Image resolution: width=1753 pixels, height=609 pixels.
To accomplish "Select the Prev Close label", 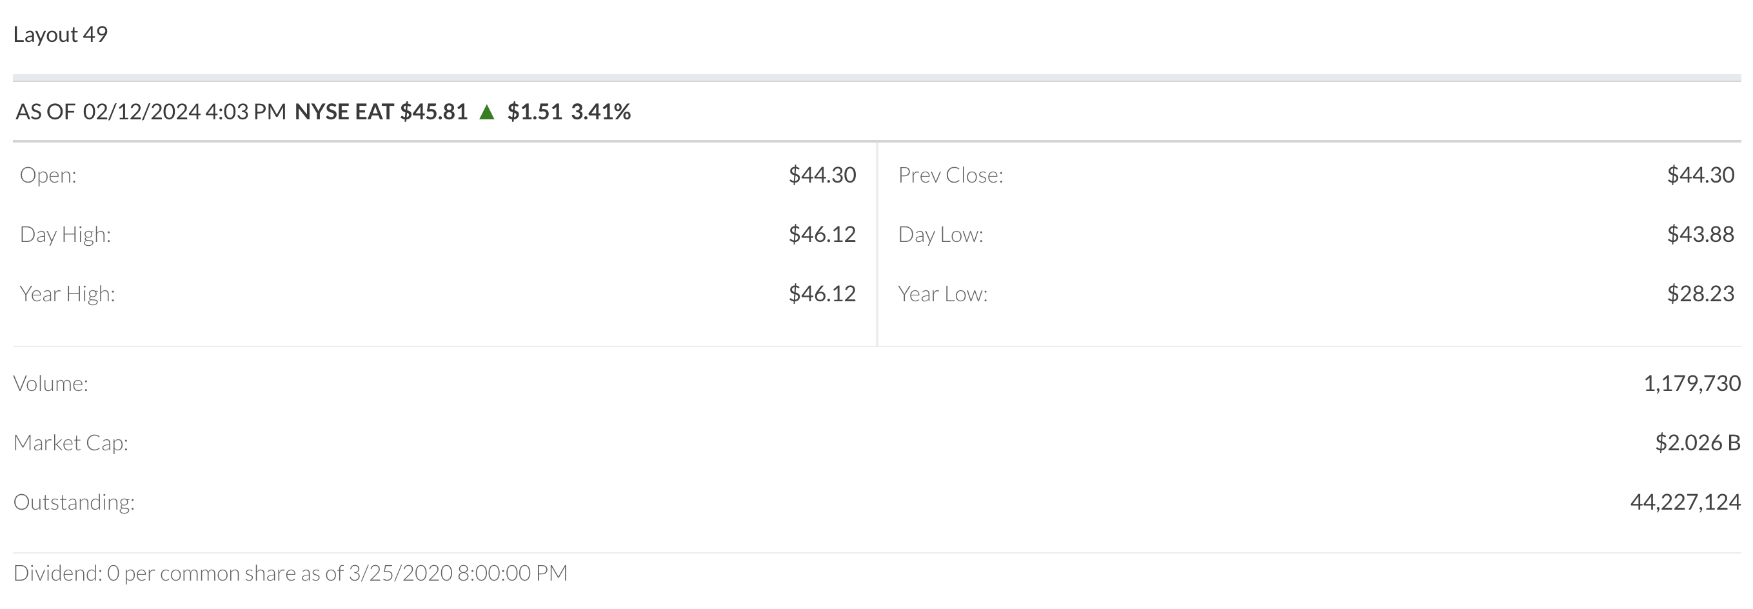I will [x=950, y=175].
